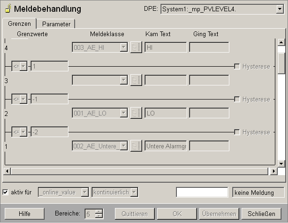Open the DPE System1:_mp_PVLEVEL4 dropdown
This screenshot has width=288, height=223.
coord(280,9)
